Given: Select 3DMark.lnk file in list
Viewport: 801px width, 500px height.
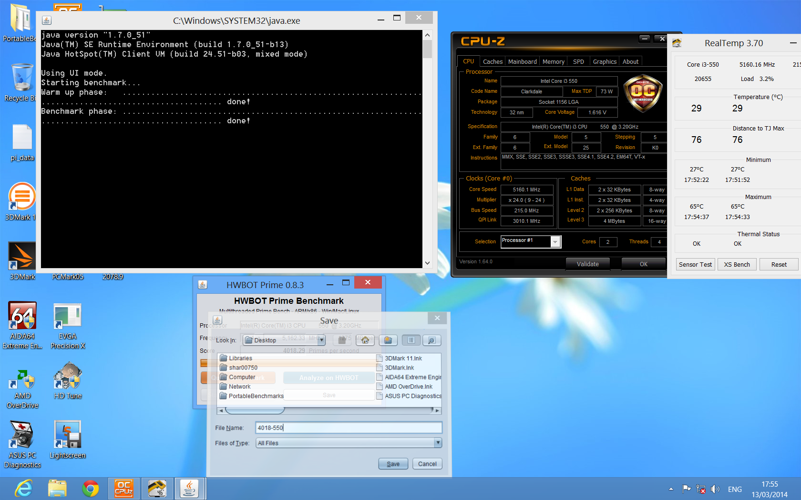Looking at the screenshot, I should point(395,368).
